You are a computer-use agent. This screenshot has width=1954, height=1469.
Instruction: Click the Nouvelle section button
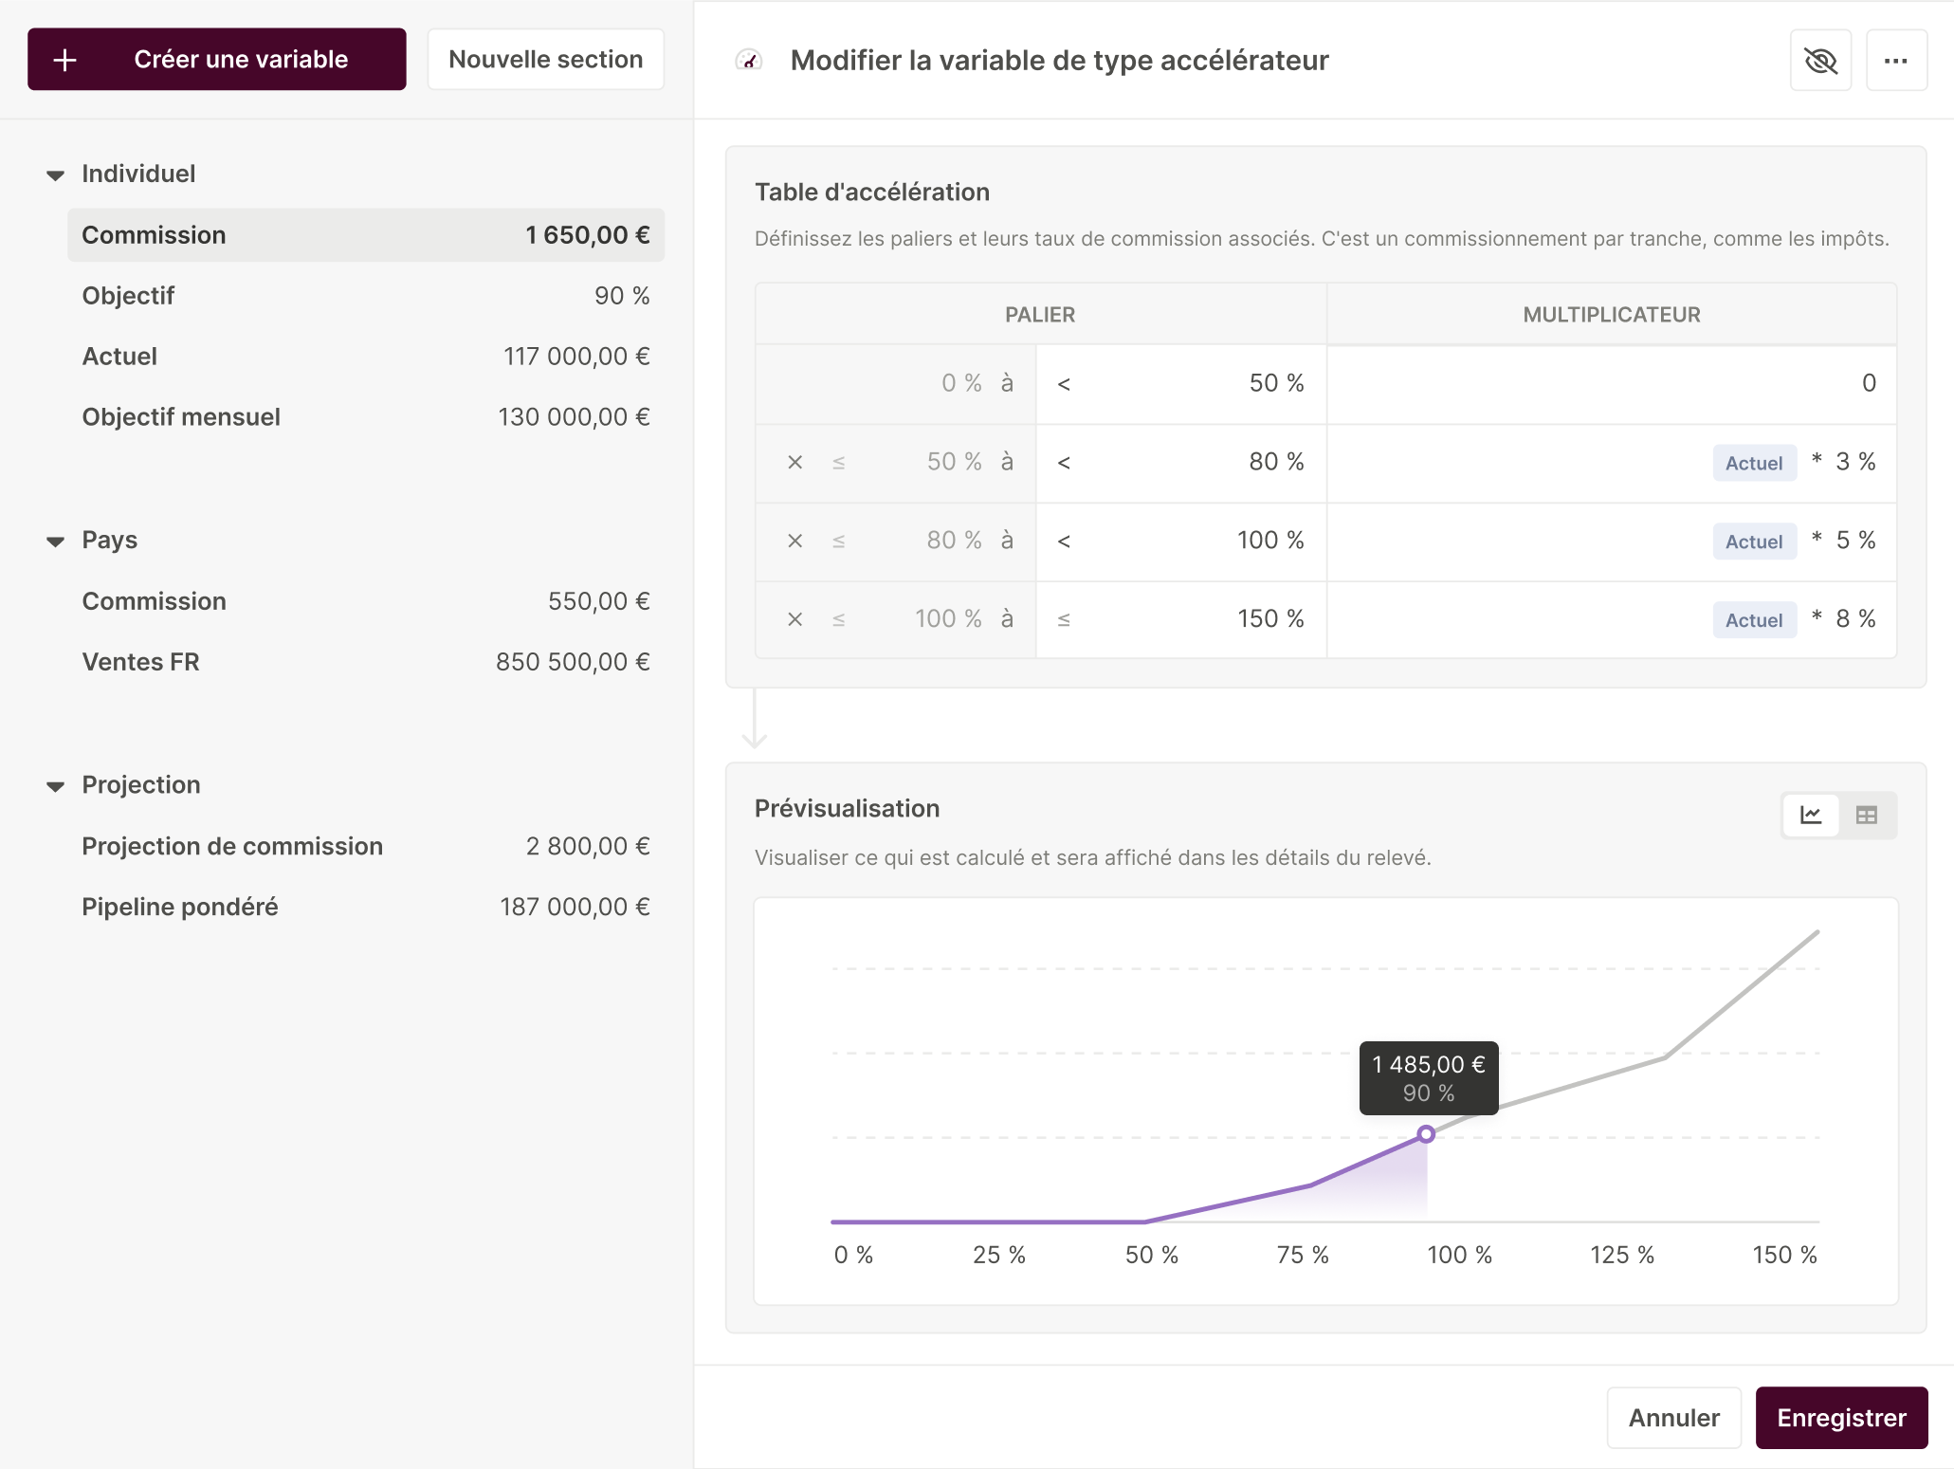[545, 60]
